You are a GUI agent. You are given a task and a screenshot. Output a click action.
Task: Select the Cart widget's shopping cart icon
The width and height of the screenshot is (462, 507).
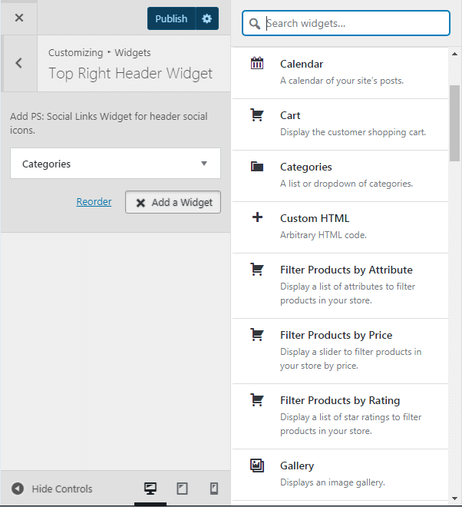point(257,114)
